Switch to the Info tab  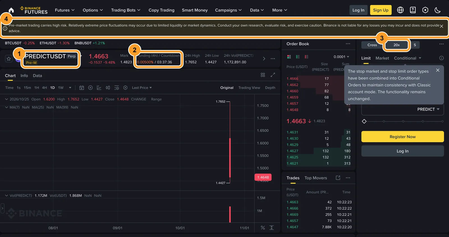tap(24, 76)
